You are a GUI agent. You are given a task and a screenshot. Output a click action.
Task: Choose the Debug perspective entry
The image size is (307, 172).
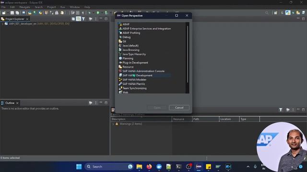[125, 37]
